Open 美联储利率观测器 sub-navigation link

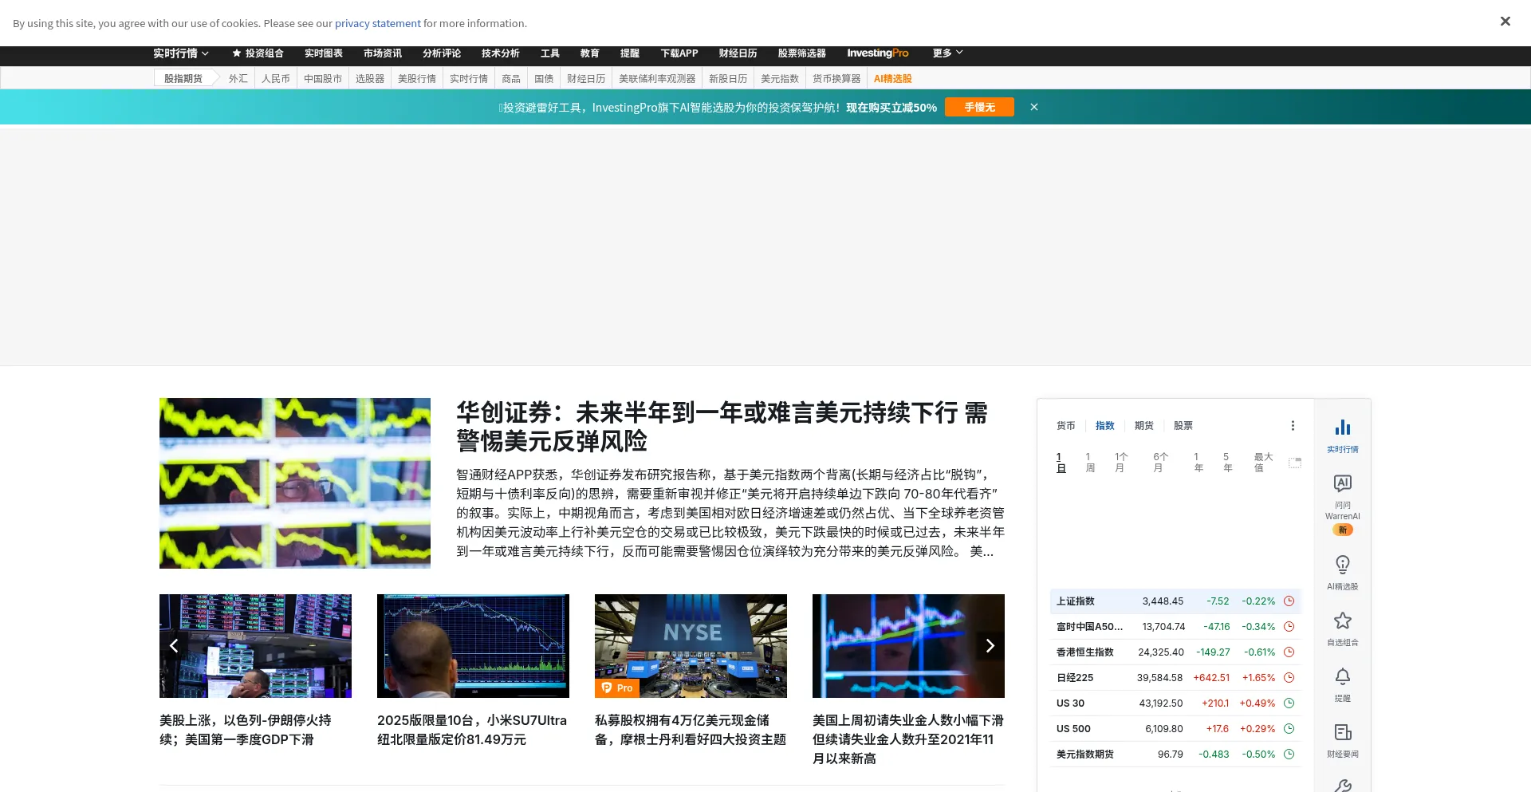(x=657, y=78)
